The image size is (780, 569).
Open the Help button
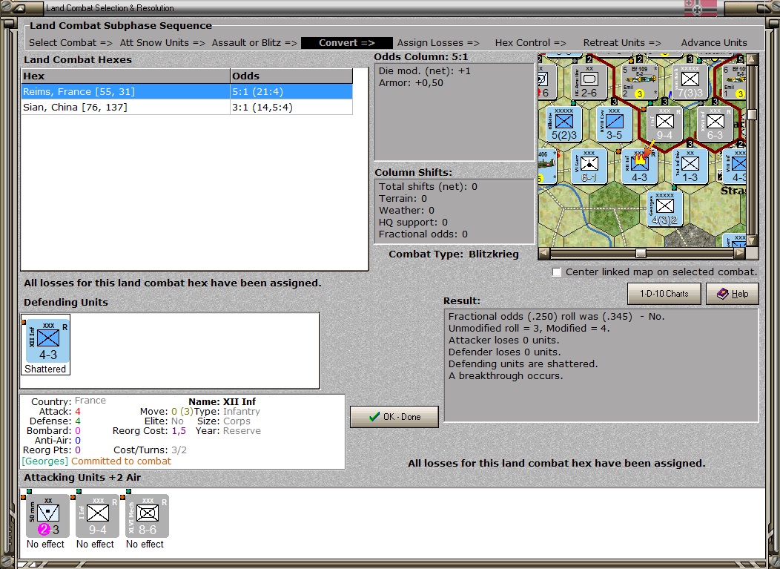(733, 294)
